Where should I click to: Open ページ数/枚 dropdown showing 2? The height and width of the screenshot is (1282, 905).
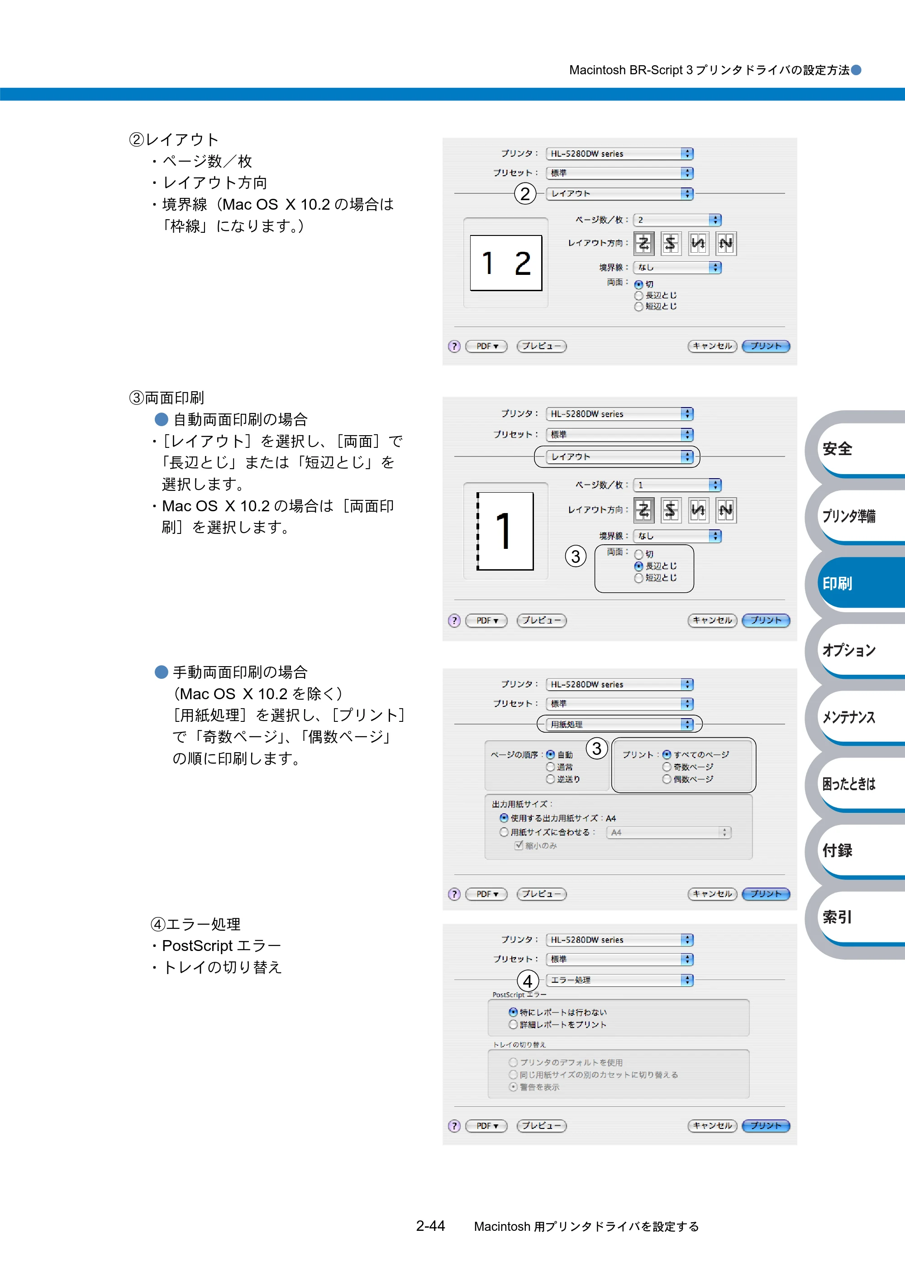pos(677,220)
